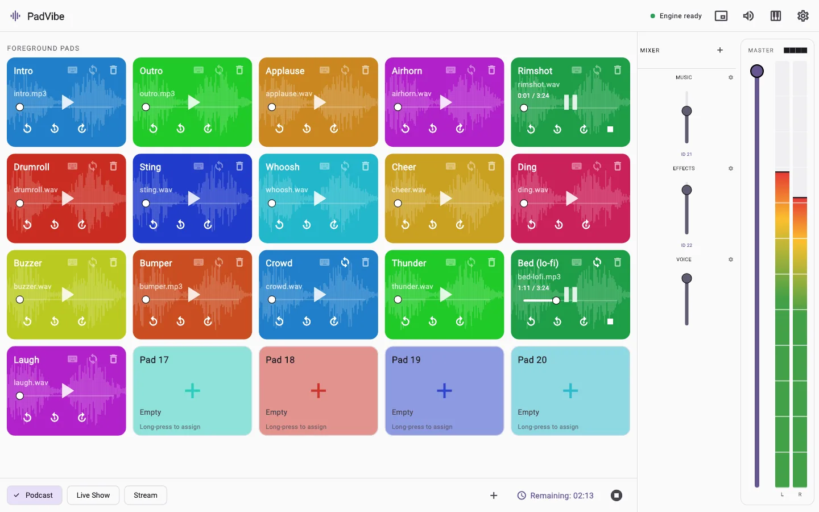The height and width of the screenshot is (512, 819).
Task: Stop the playing Rimshot pad
Action: coord(610,129)
